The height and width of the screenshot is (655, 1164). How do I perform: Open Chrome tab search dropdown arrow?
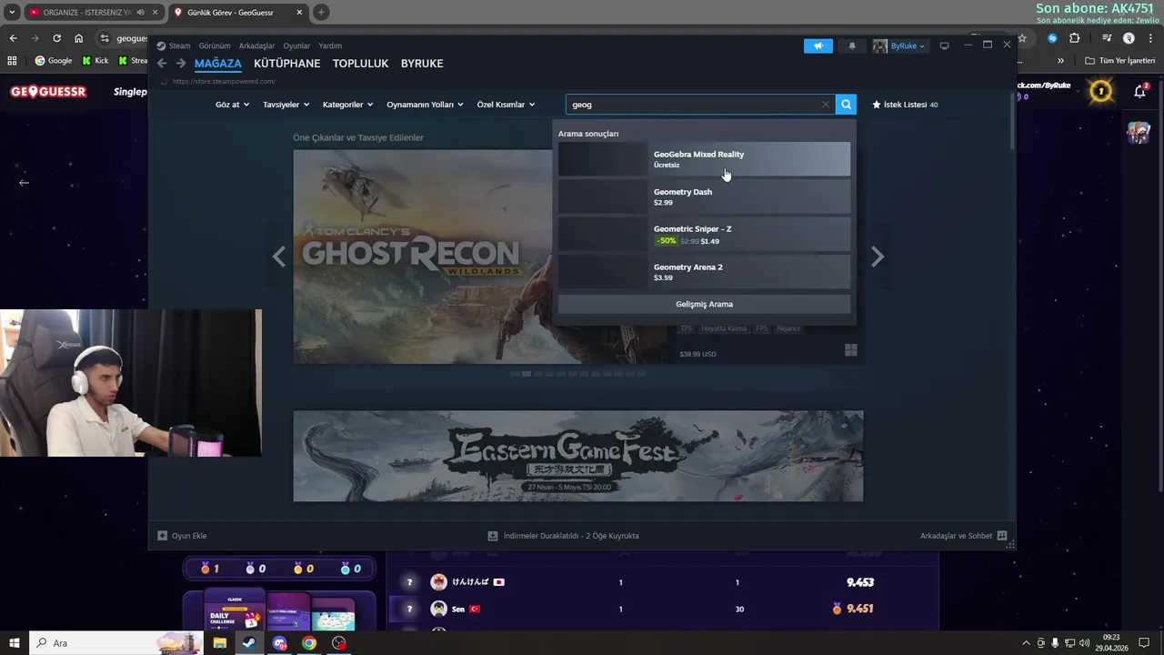[x=12, y=12]
